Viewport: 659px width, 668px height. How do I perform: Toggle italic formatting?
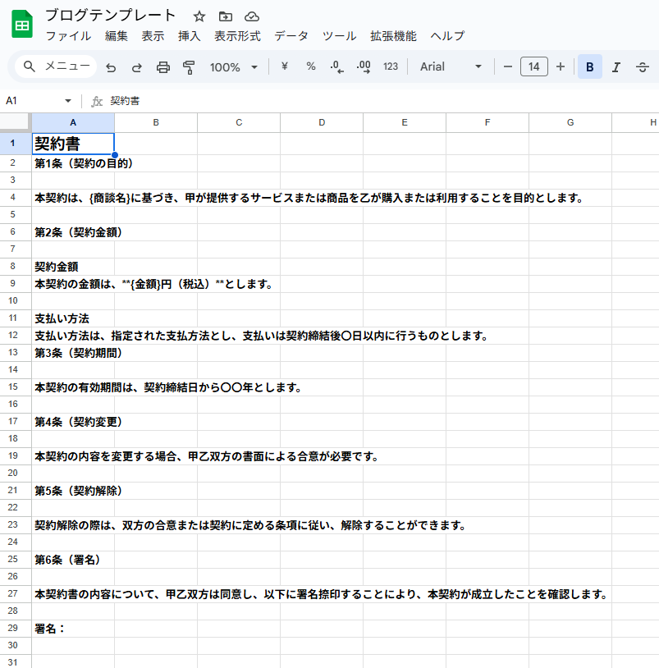click(x=616, y=67)
